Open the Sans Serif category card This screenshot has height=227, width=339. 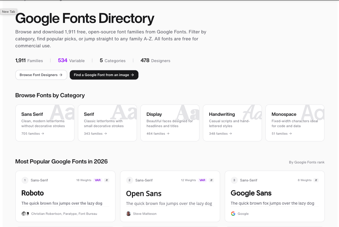tap(45, 123)
